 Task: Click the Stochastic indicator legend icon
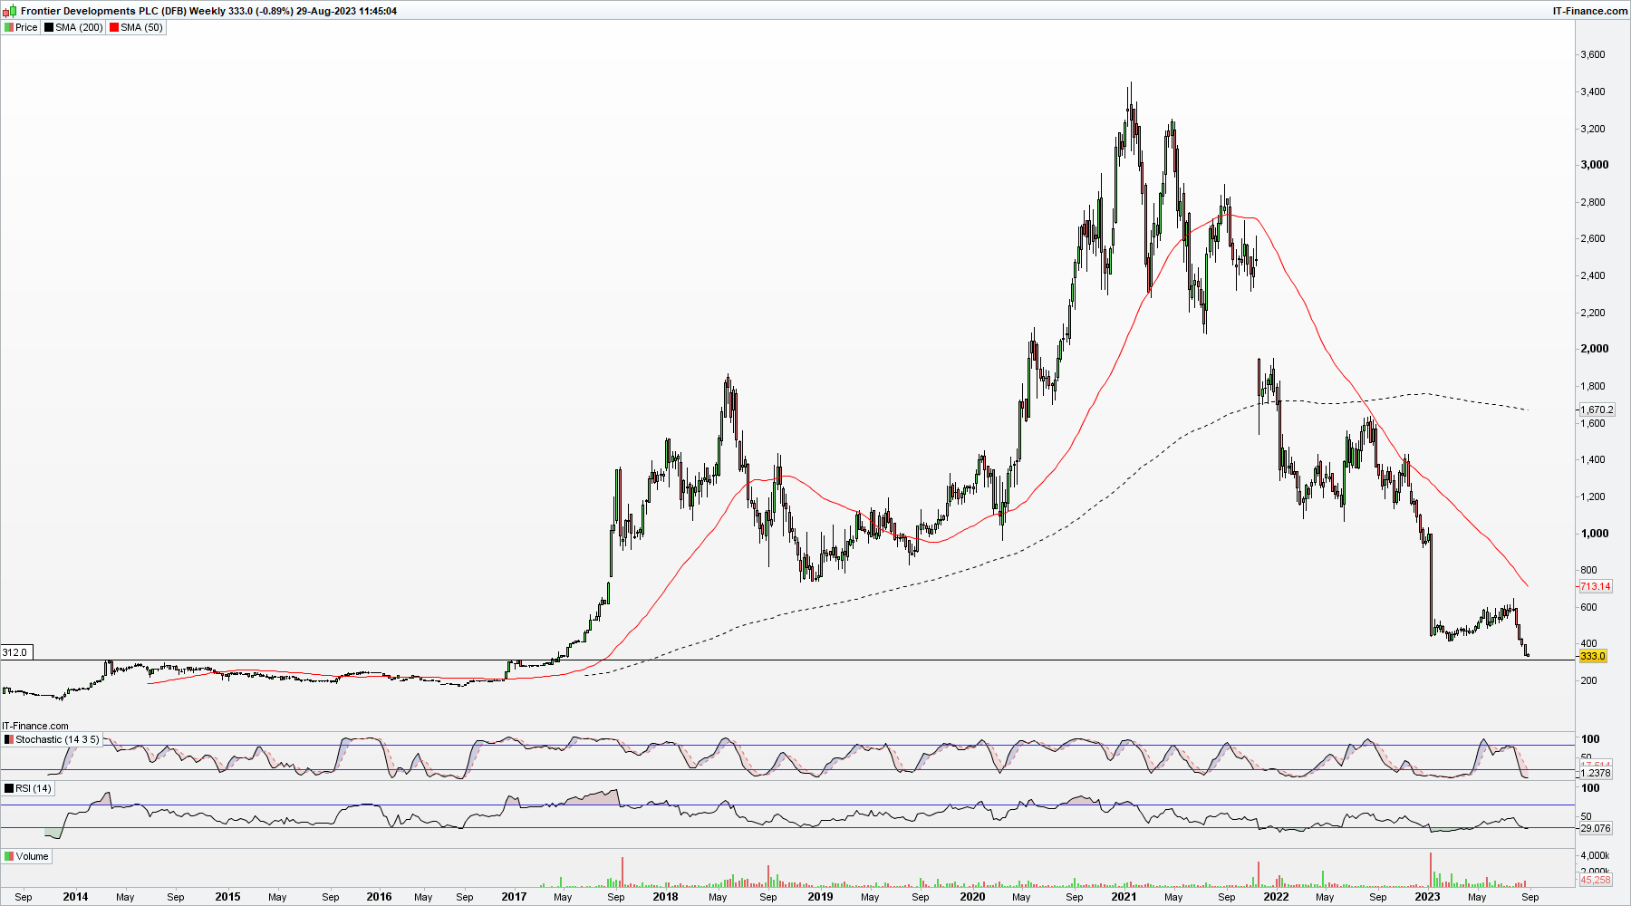click(9, 739)
